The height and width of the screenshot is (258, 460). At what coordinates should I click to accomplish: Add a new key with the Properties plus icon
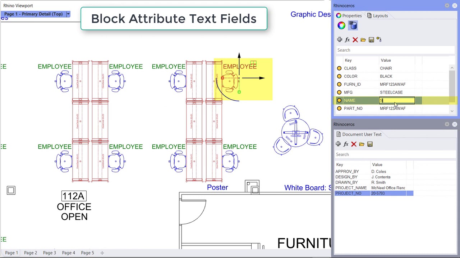pyautogui.click(x=340, y=40)
